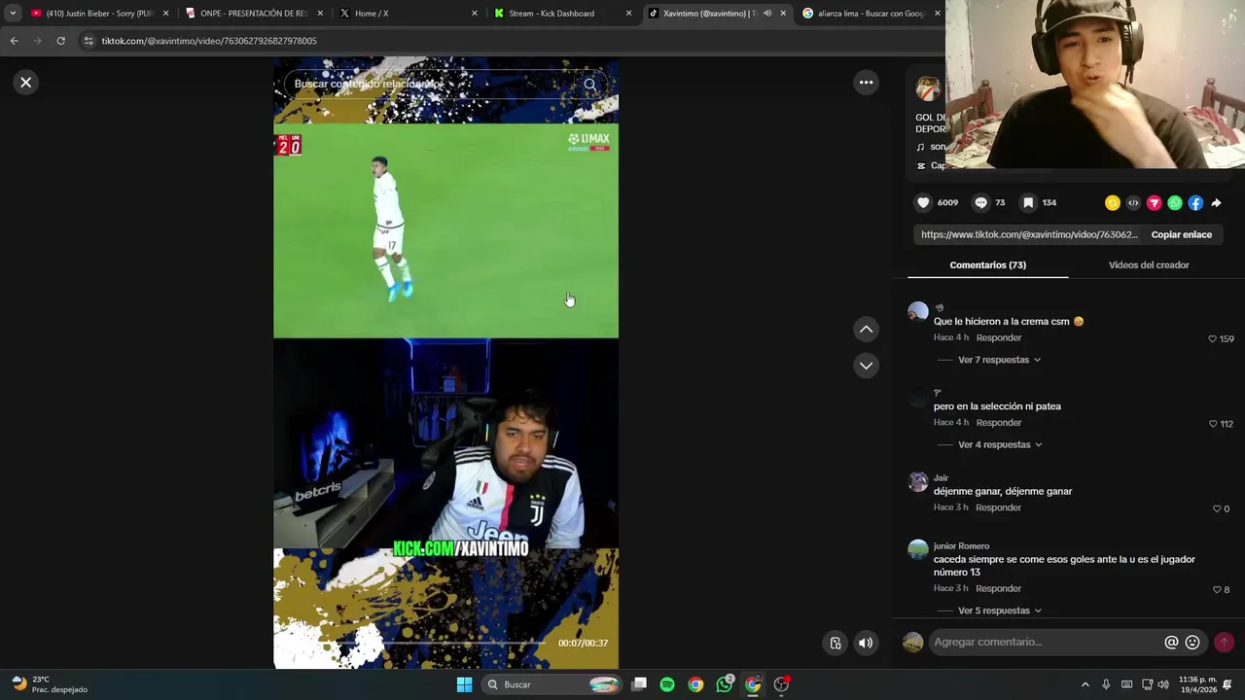Switch to Comentarios (73) tab
Viewport: 1245px width, 700px height.
click(987, 264)
